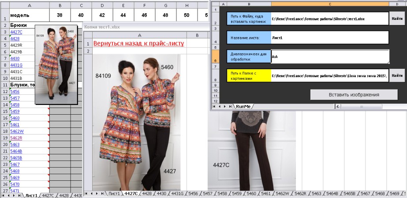Viewport: 407px width, 198px height.
Task: Open model link 5460 in column A
Action: (x=15, y=118)
